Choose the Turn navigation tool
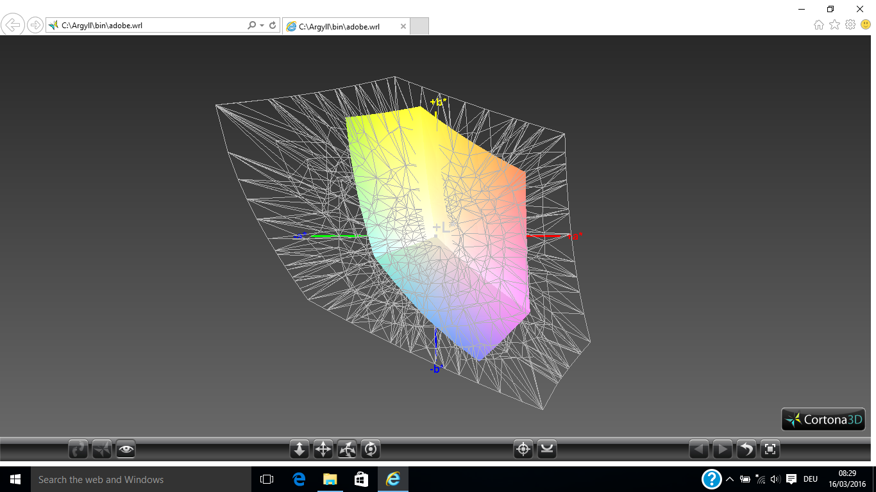The image size is (876, 492). coord(347,450)
